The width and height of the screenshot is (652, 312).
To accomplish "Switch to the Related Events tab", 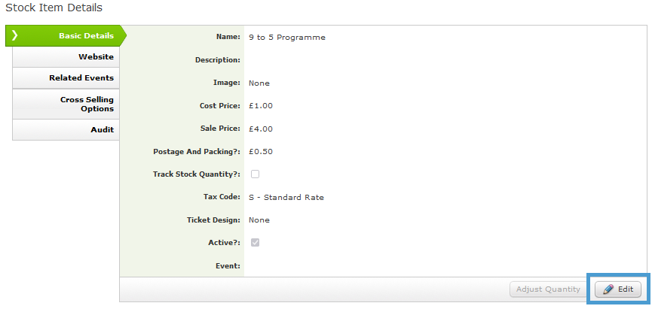I will (66, 78).
